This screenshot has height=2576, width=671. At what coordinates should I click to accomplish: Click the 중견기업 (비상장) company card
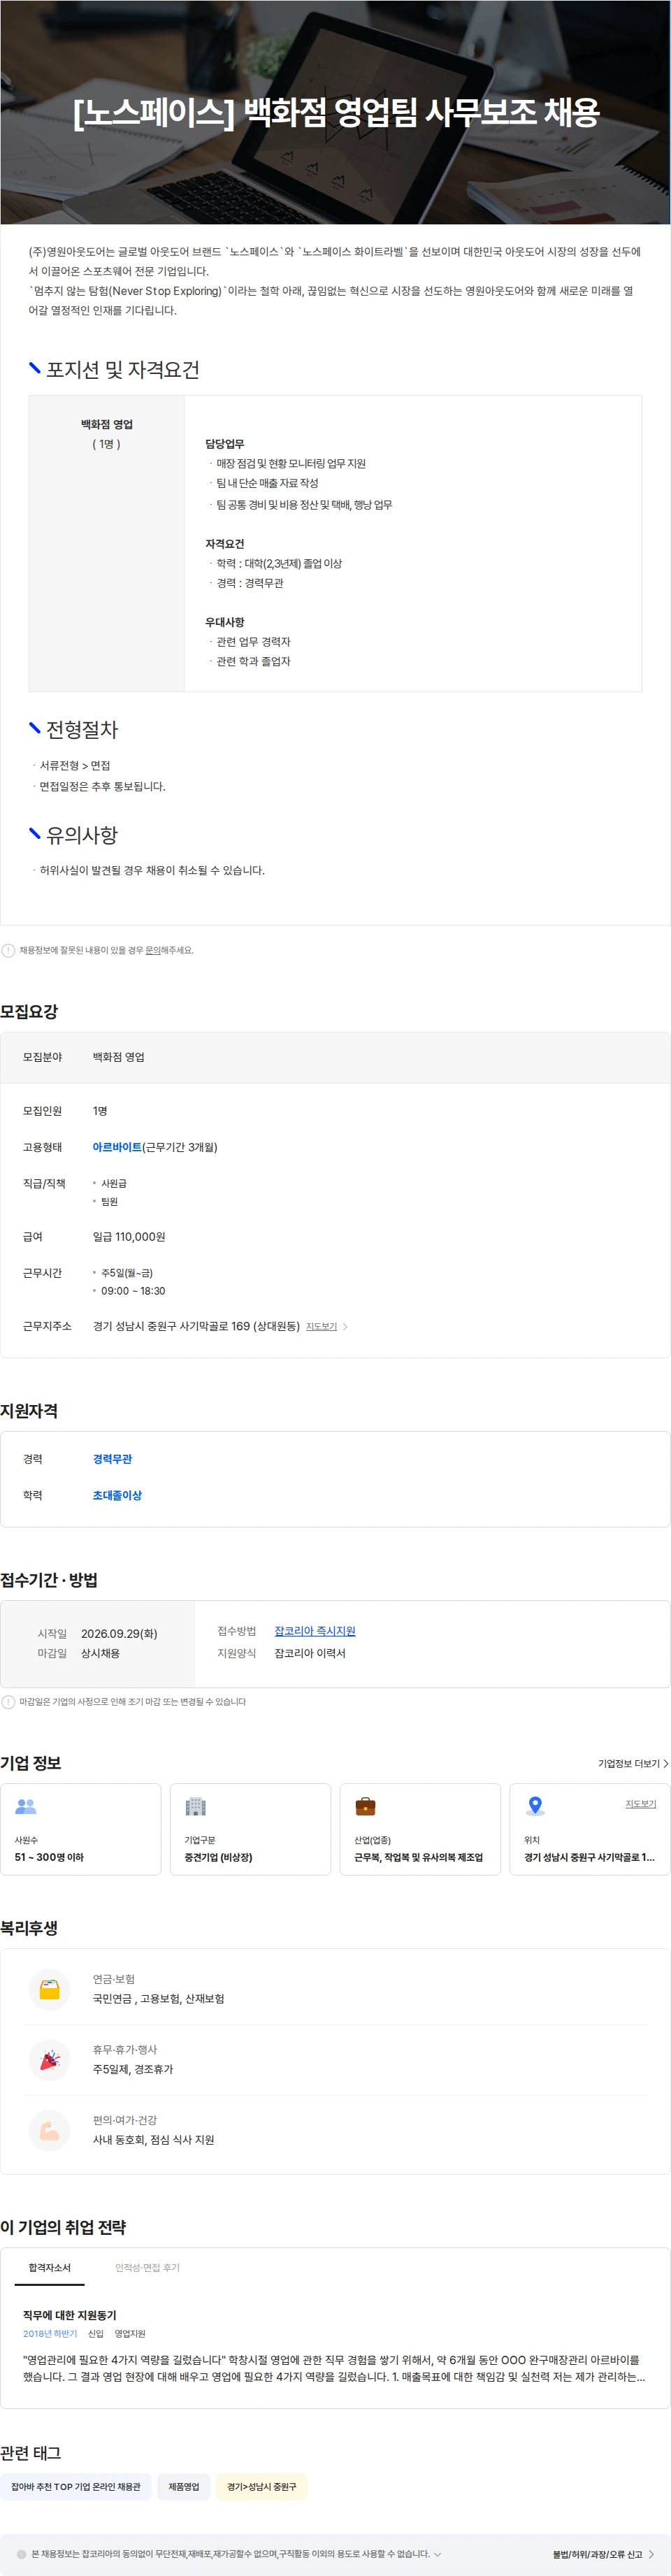click(x=250, y=1829)
